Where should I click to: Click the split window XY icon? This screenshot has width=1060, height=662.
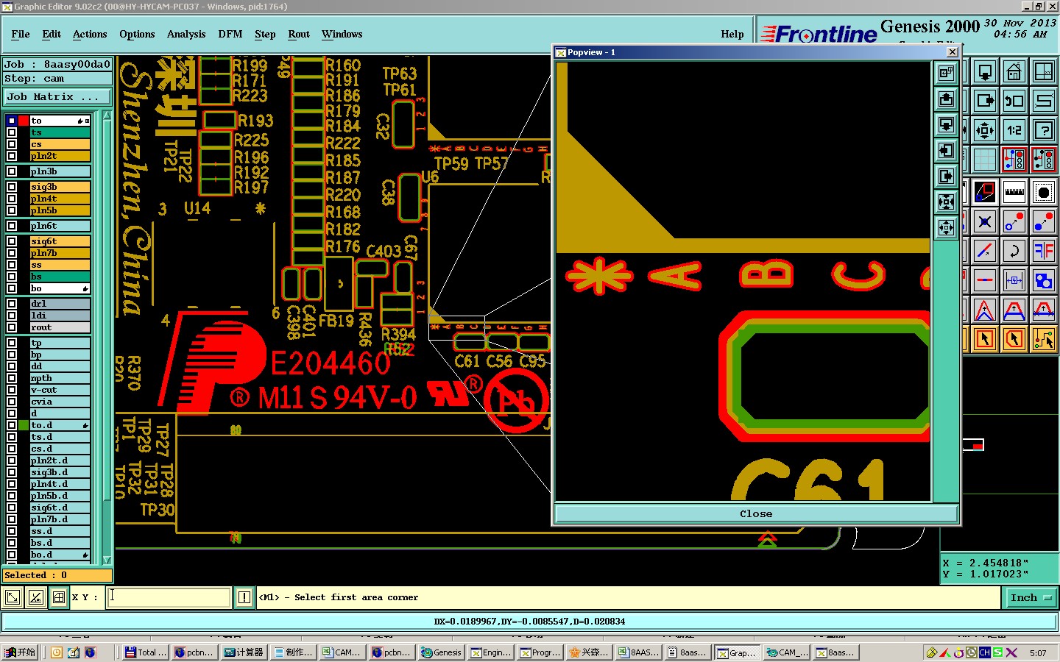(1044, 72)
